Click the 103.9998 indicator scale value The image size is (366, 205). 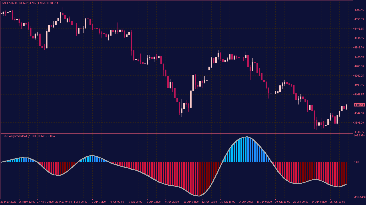[359, 136]
